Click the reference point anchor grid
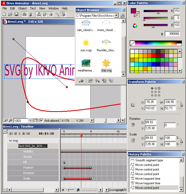This screenshot has height=194, width=186. [156, 92]
